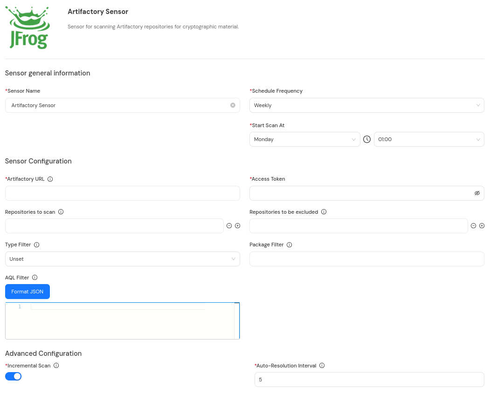This screenshot has width=490, height=394.
Task: Focus the Auto-Resolution Interval field
Action: (369, 379)
